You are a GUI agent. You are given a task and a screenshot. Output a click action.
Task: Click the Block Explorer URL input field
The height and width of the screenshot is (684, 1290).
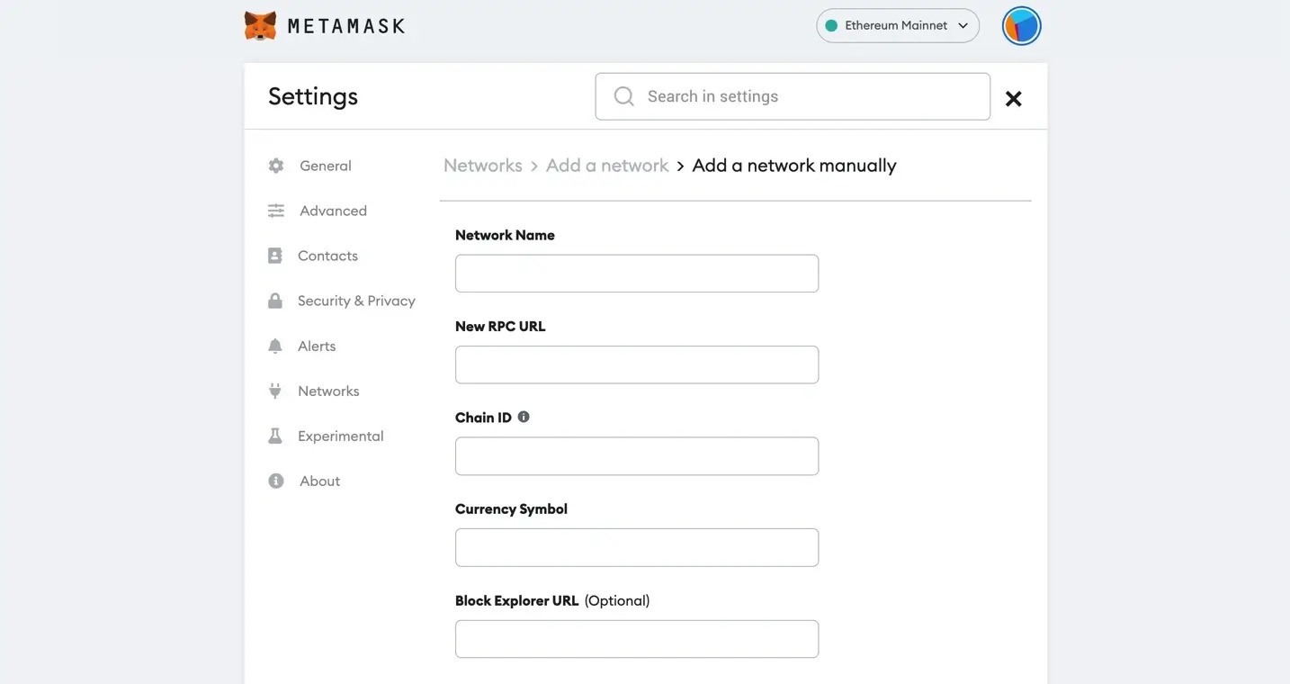coord(637,639)
